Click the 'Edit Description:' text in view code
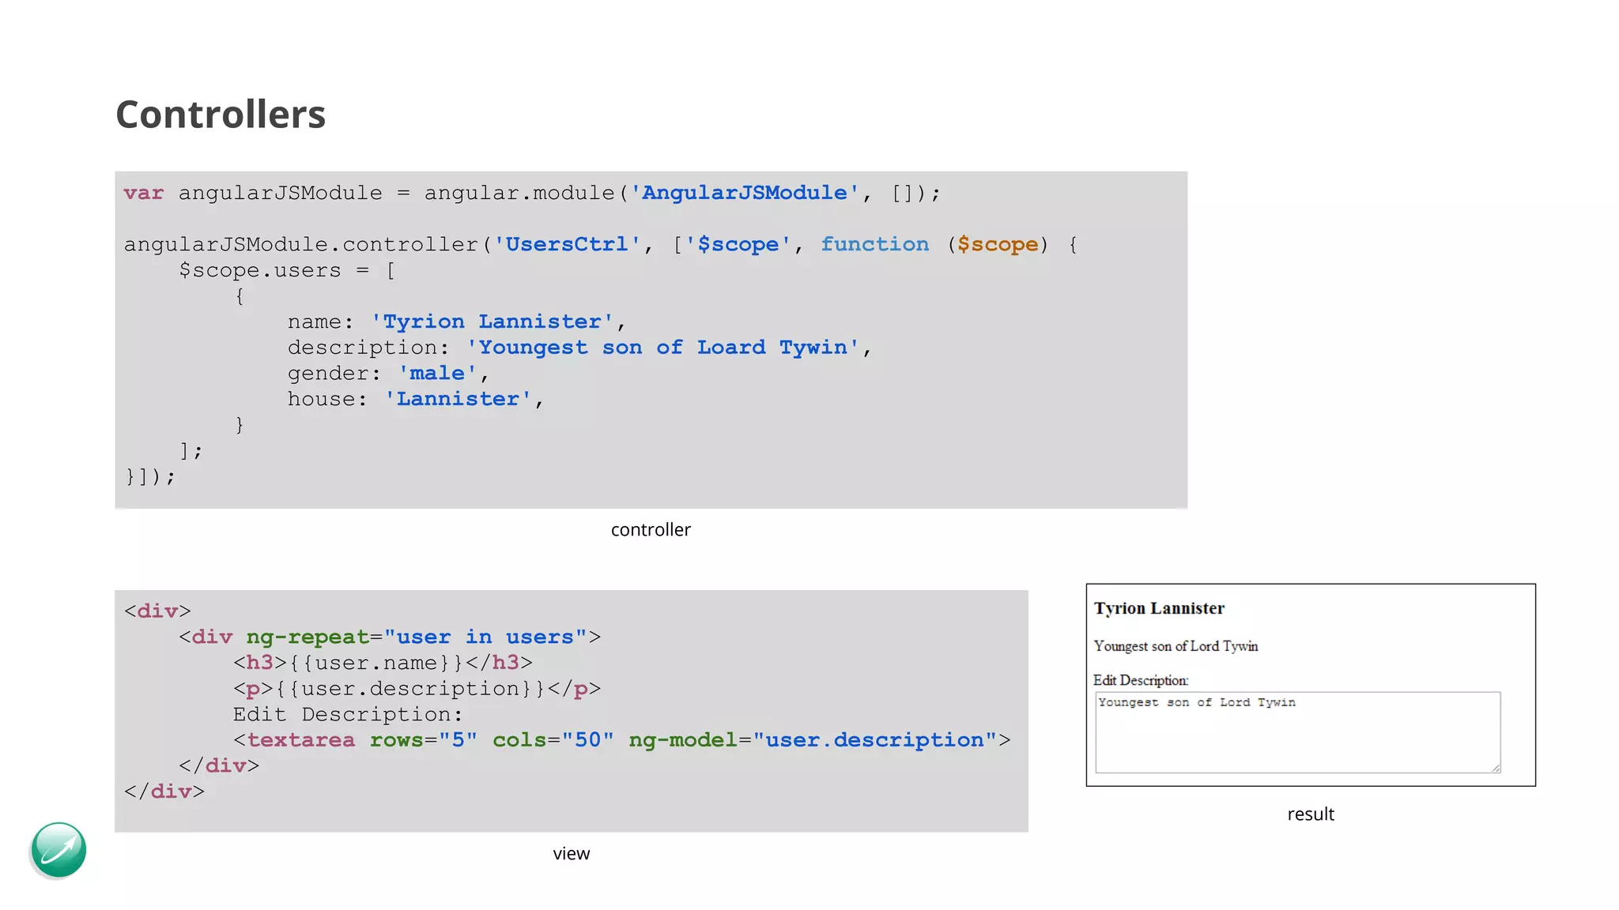Image resolution: width=1619 pixels, height=910 pixels. click(348, 714)
